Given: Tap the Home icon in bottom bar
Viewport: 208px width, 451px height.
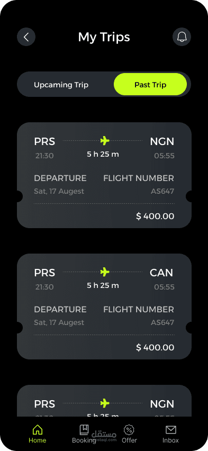Looking at the screenshot, I should click(x=38, y=430).
